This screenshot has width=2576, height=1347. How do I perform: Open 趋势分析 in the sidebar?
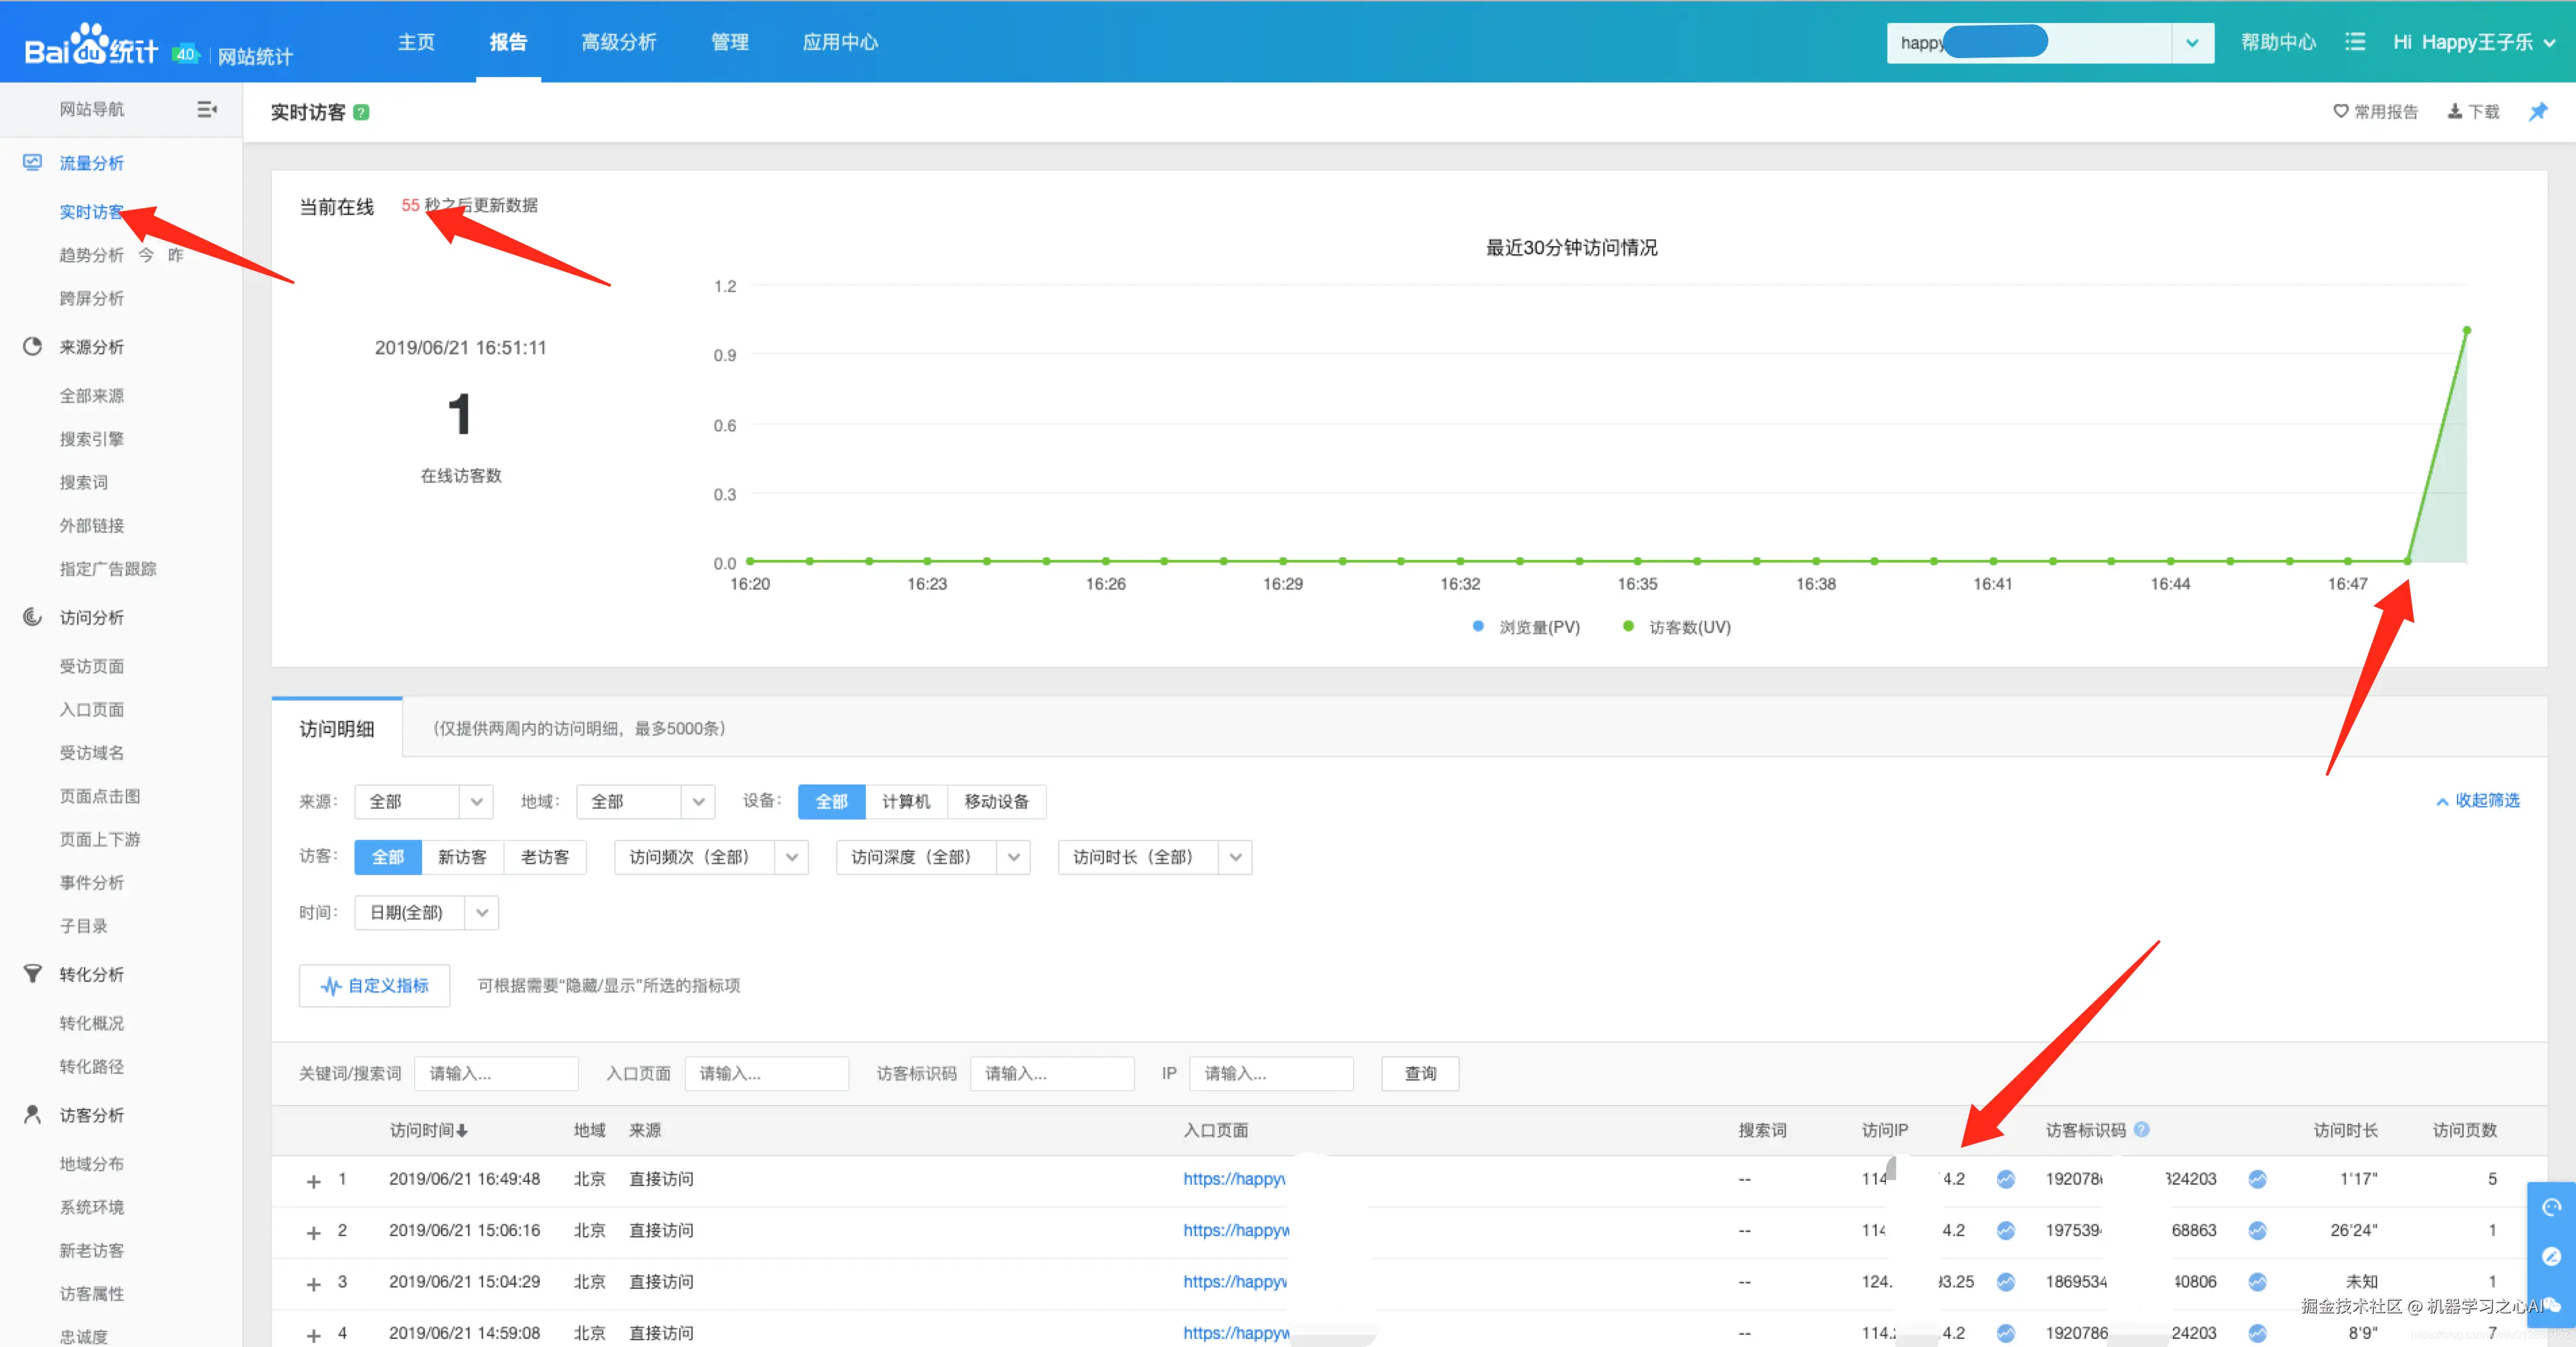(x=91, y=255)
